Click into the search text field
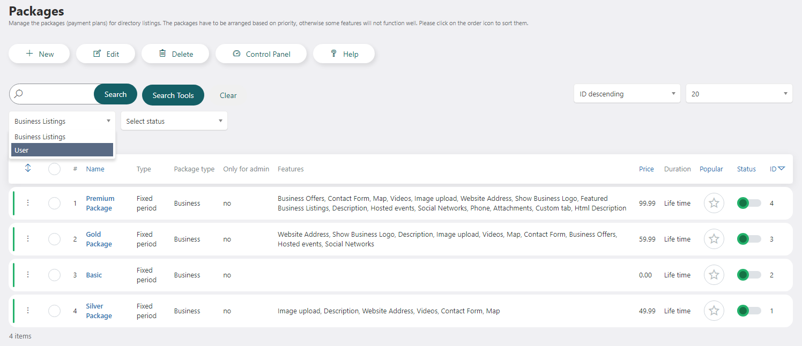Viewport: 802px width, 346px height. coord(58,94)
